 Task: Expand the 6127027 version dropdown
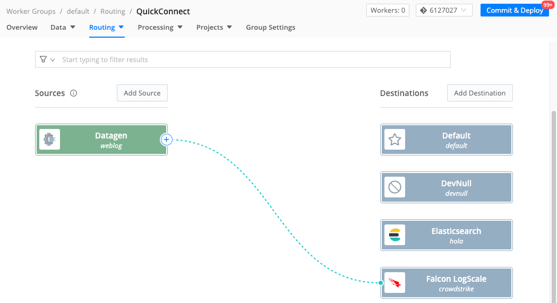464,10
